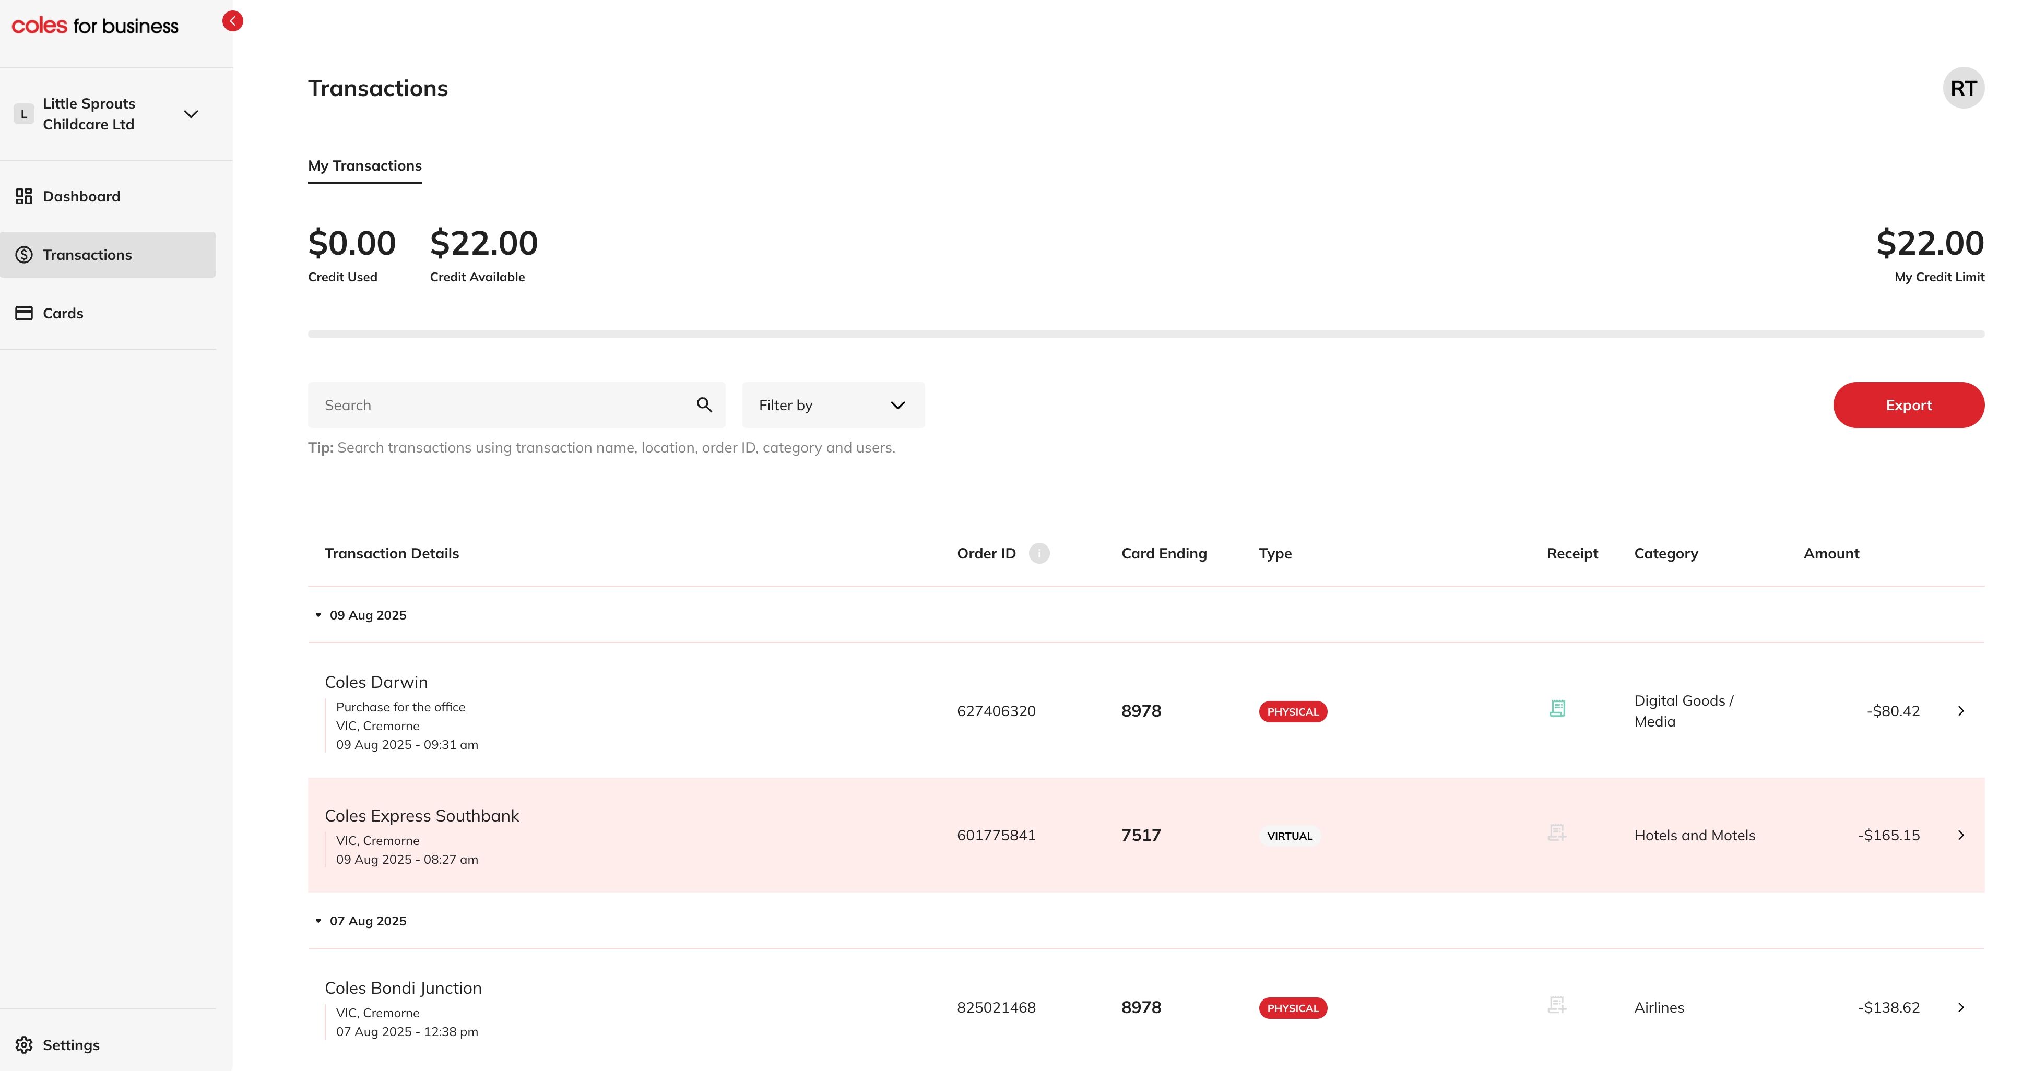2034x1071 pixels.
Task: Open details for the Coles Bondi Junction transaction
Action: coord(1961,1007)
